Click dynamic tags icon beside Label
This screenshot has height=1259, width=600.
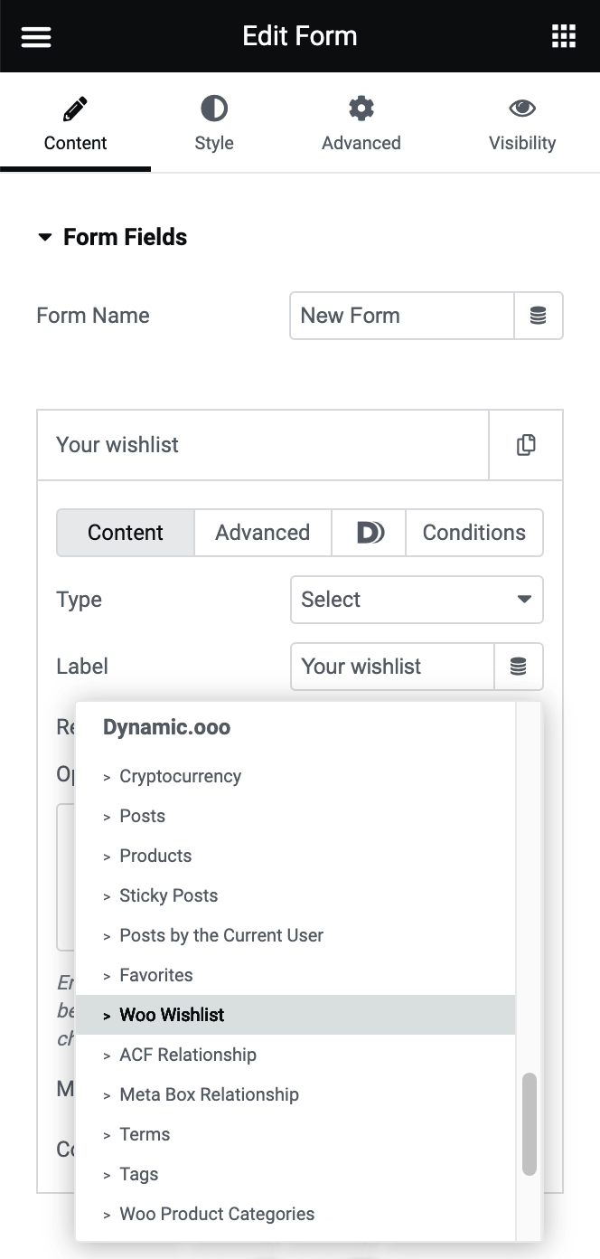pos(518,667)
